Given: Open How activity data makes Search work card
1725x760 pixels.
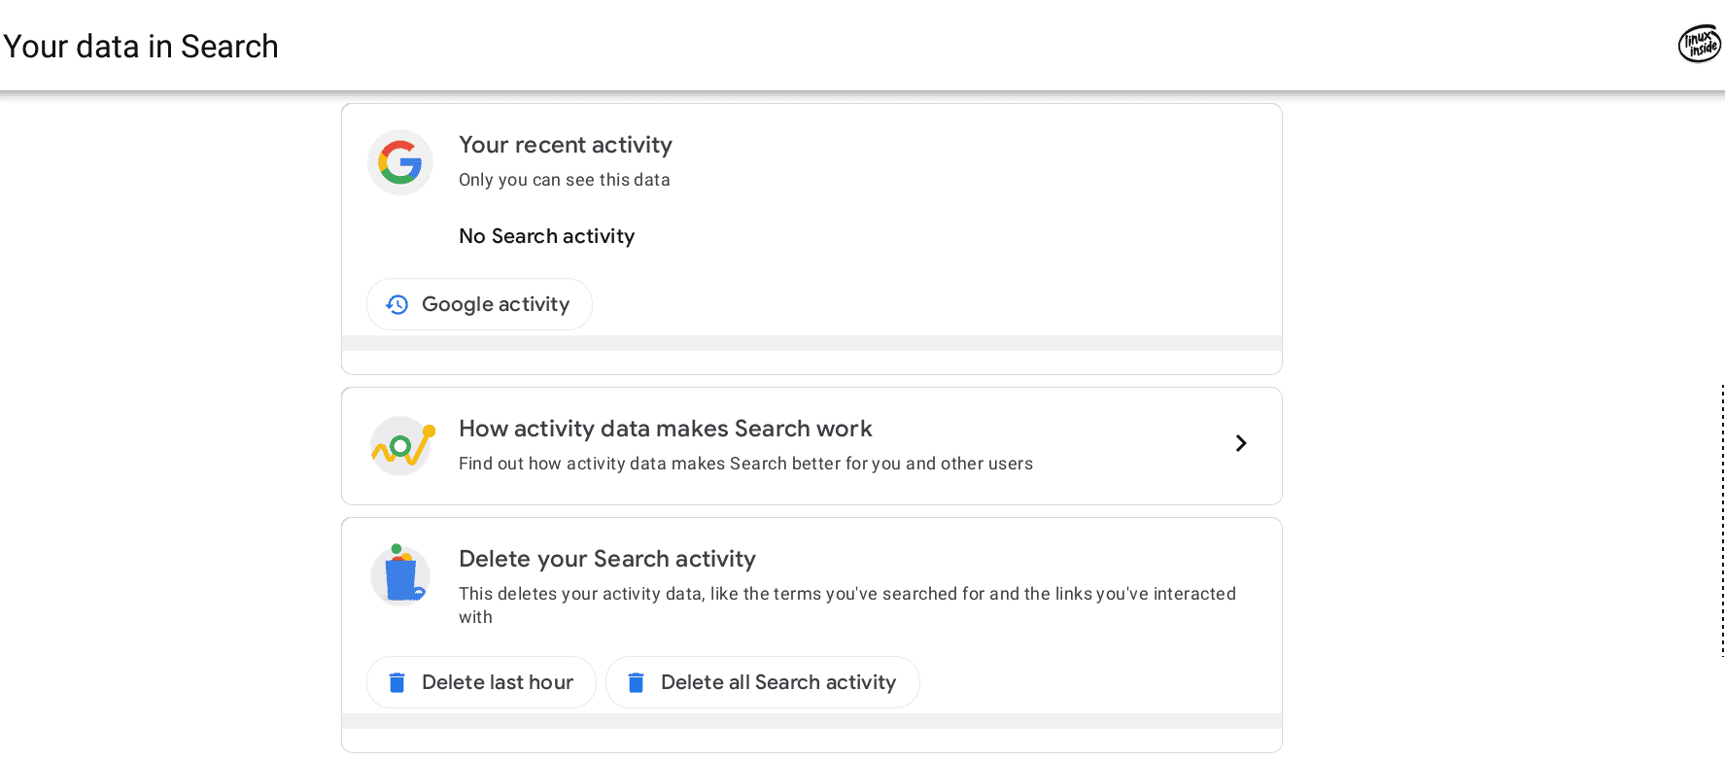Looking at the screenshot, I should 811,446.
